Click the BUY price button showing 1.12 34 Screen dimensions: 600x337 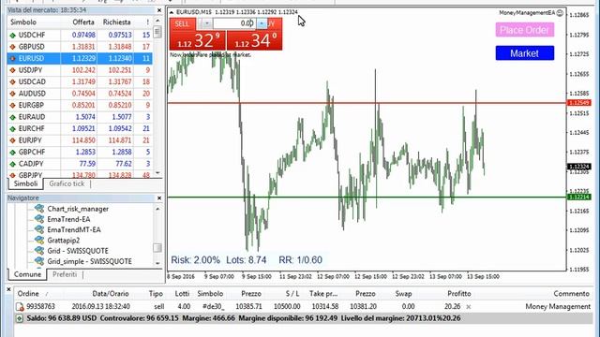pyautogui.click(x=254, y=40)
